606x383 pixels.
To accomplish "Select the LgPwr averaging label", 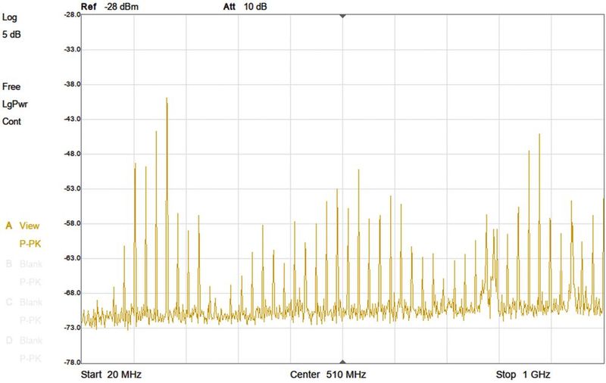I will click(15, 104).
